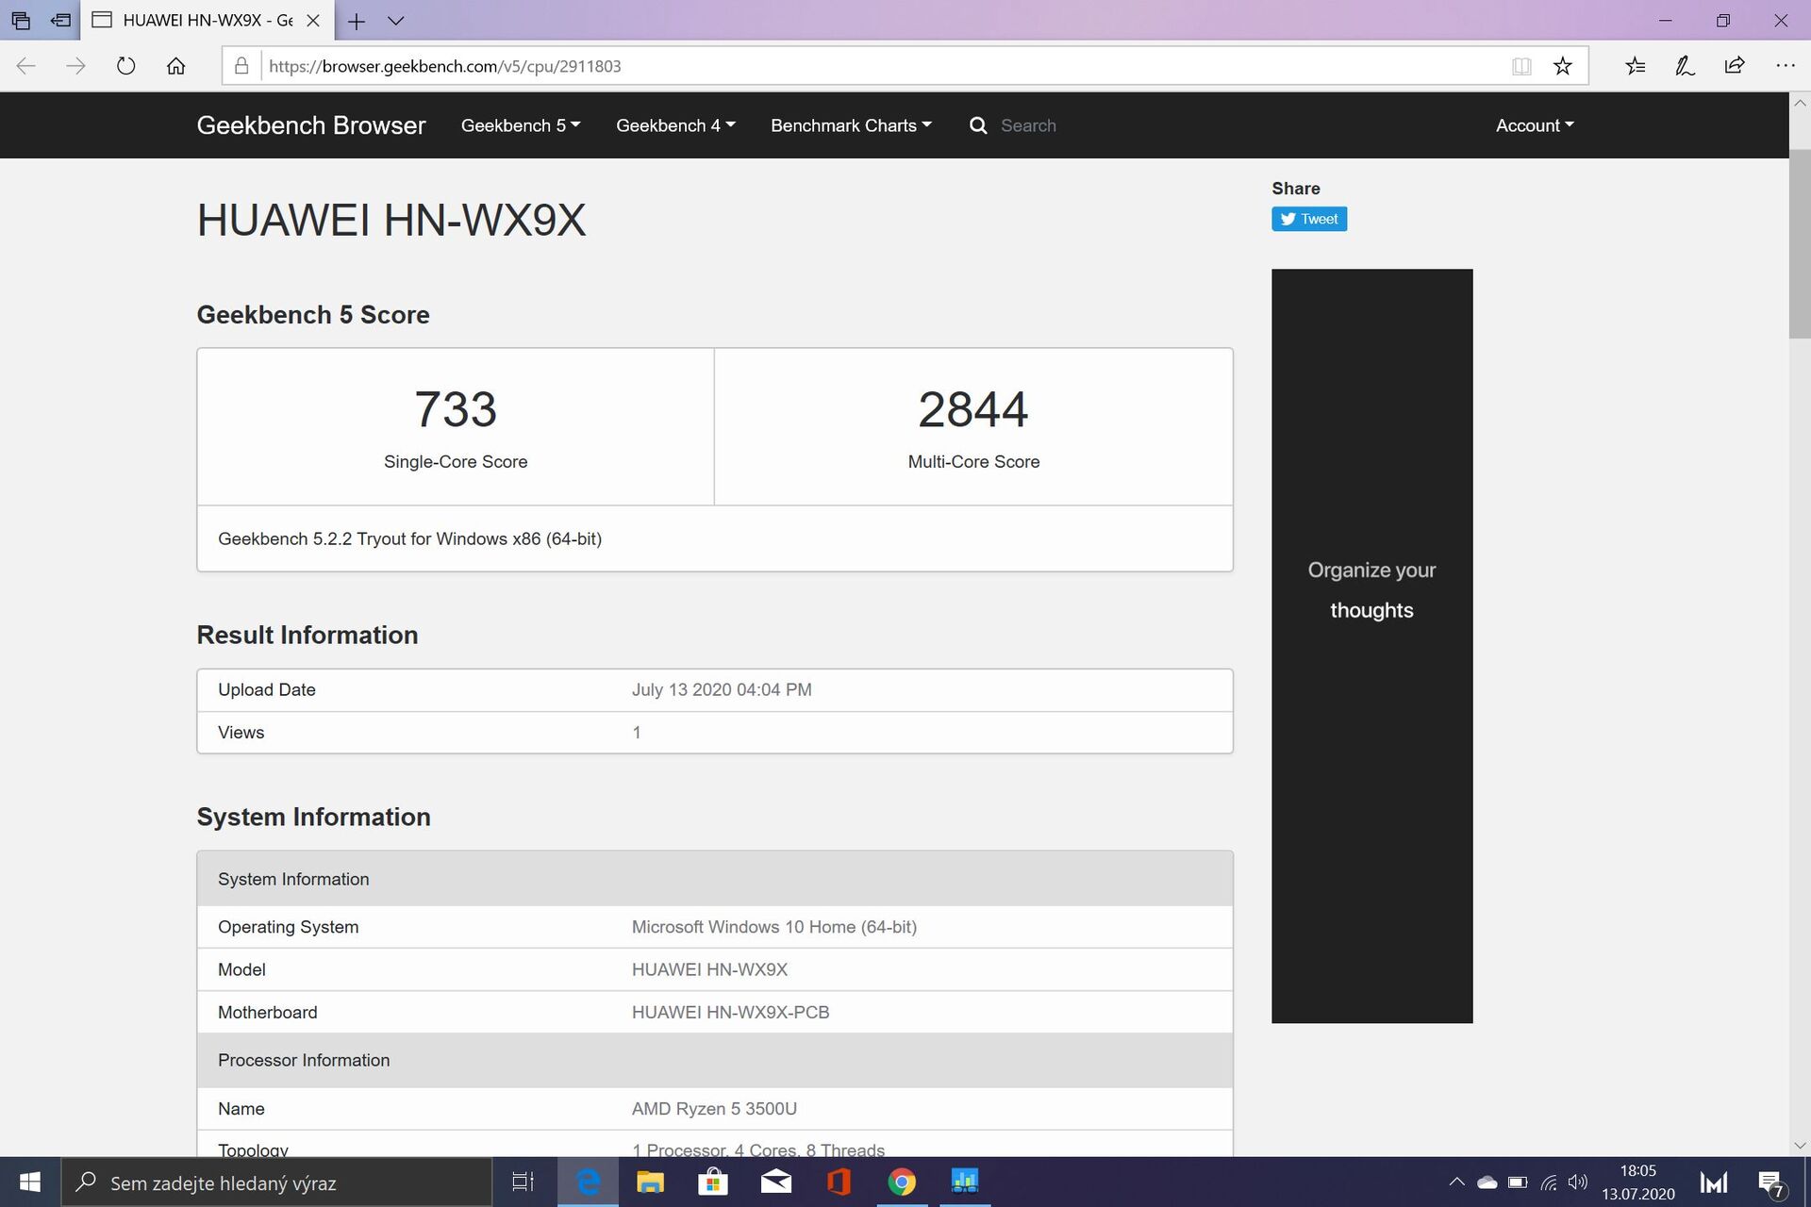This screenshot has height=1207, width=1811.
Task: Share this page icon
Action: (x=1735, y=66)
